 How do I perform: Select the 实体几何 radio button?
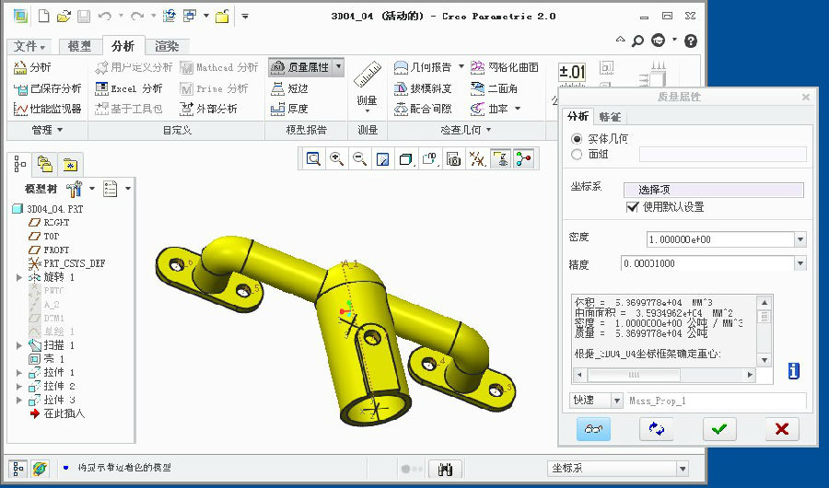[x=578, y=138]
